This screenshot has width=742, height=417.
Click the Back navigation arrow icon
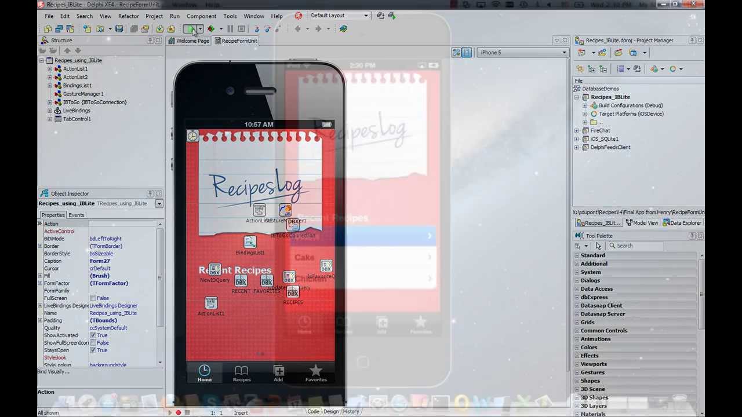pos(298,29)
